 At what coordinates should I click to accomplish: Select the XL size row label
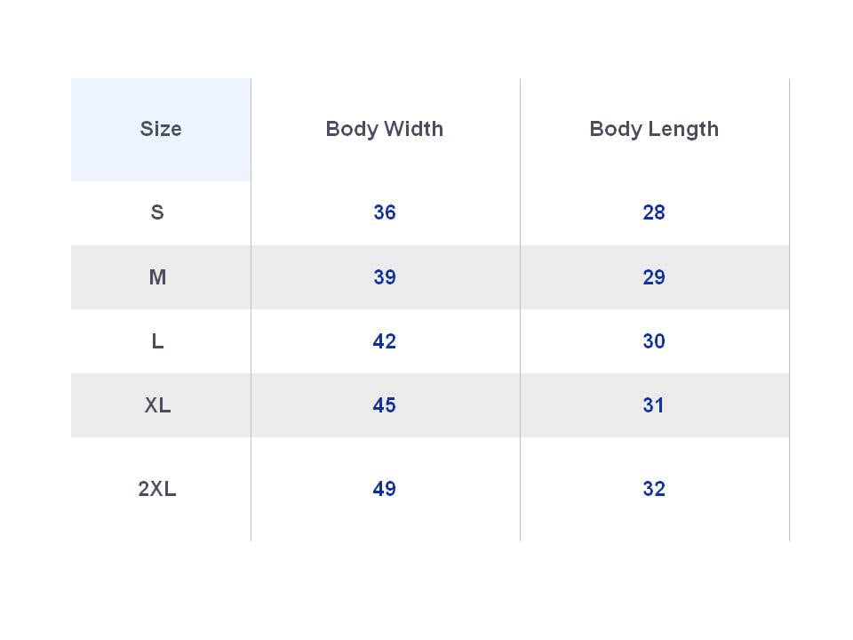click(157, 405)
